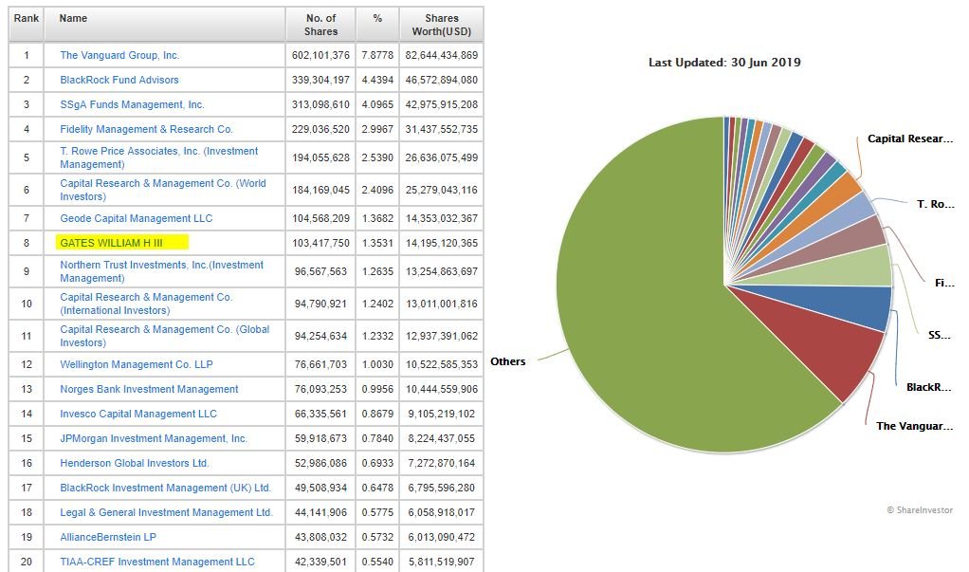Click TIAA-CREF Investment Management LLC link

click(157, 562)
